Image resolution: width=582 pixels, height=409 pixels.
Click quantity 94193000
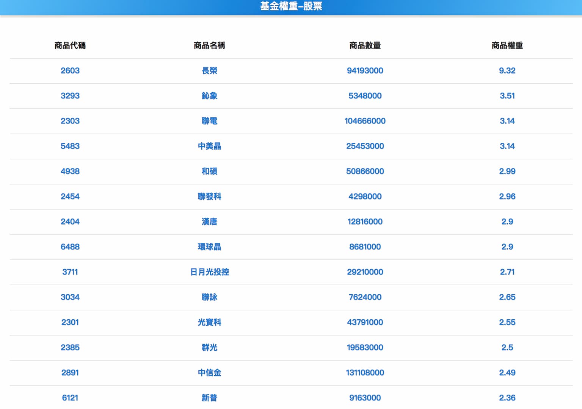[365, 70]
